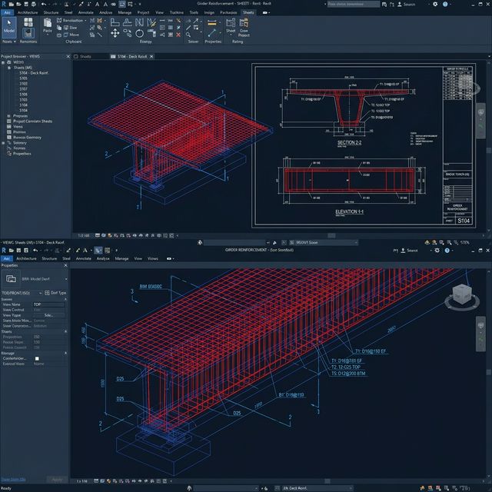The width and height of the screenshot is (492, 492).
Task: Collapse the Rlanage section in Properties panel
Action: pos(65,353)
